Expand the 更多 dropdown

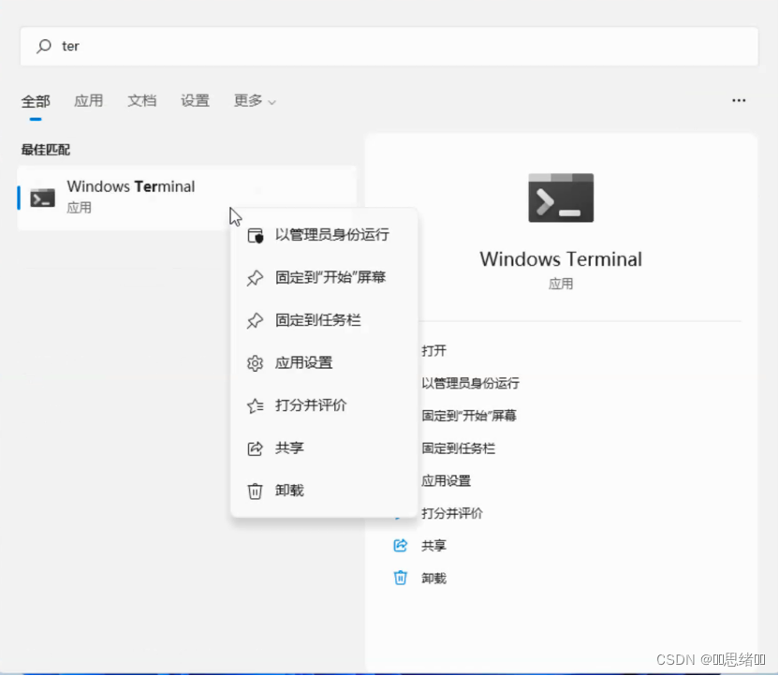pos(255,101)
